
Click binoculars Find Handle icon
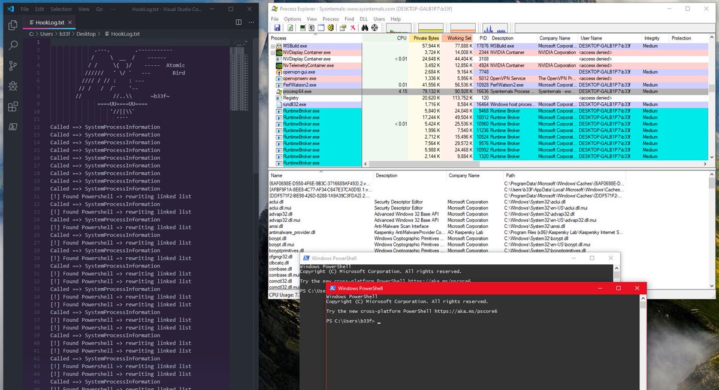point(365,28)
